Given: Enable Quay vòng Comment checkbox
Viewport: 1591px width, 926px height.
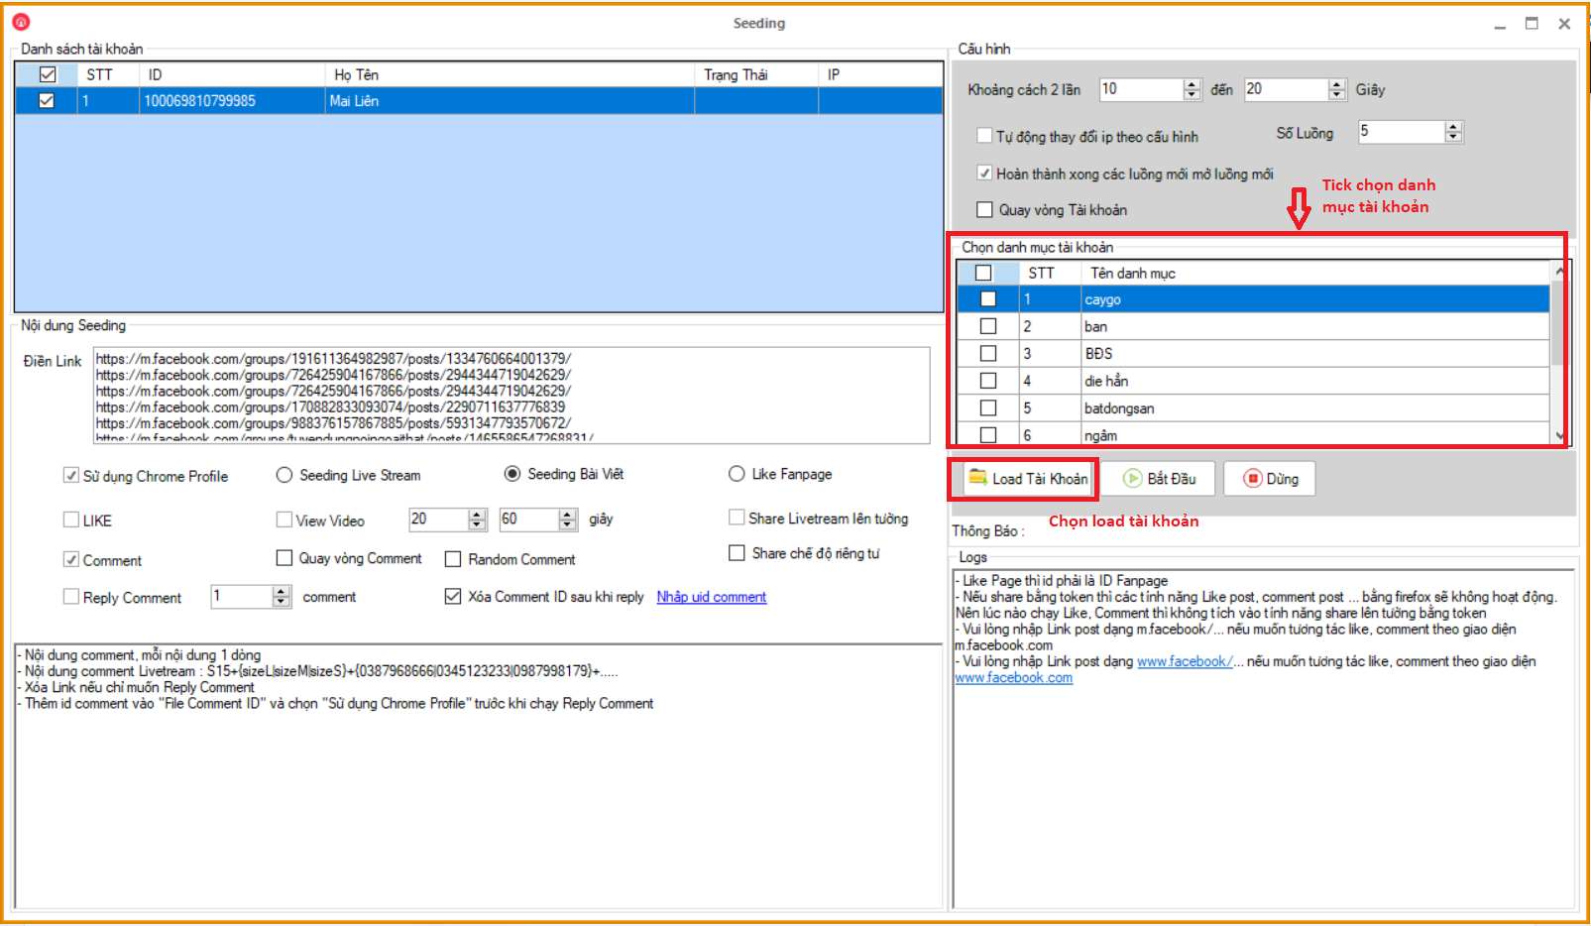Looking at the screenshot, I should [284, 558].
